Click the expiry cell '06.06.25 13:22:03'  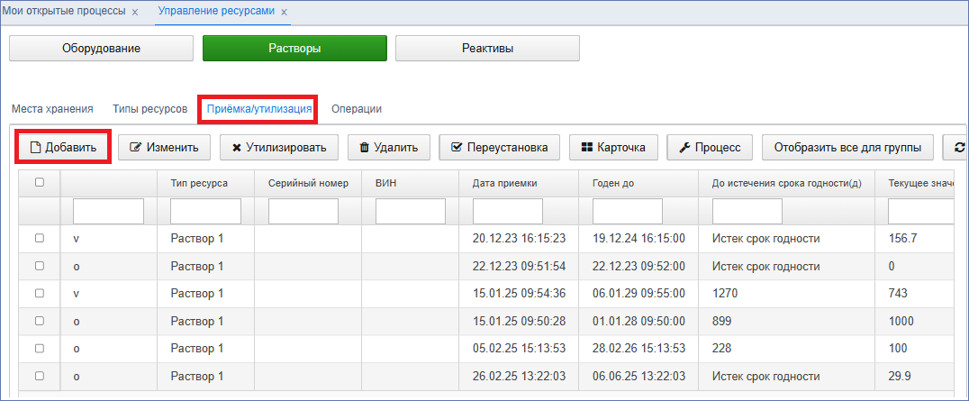(x=638, y=377)
